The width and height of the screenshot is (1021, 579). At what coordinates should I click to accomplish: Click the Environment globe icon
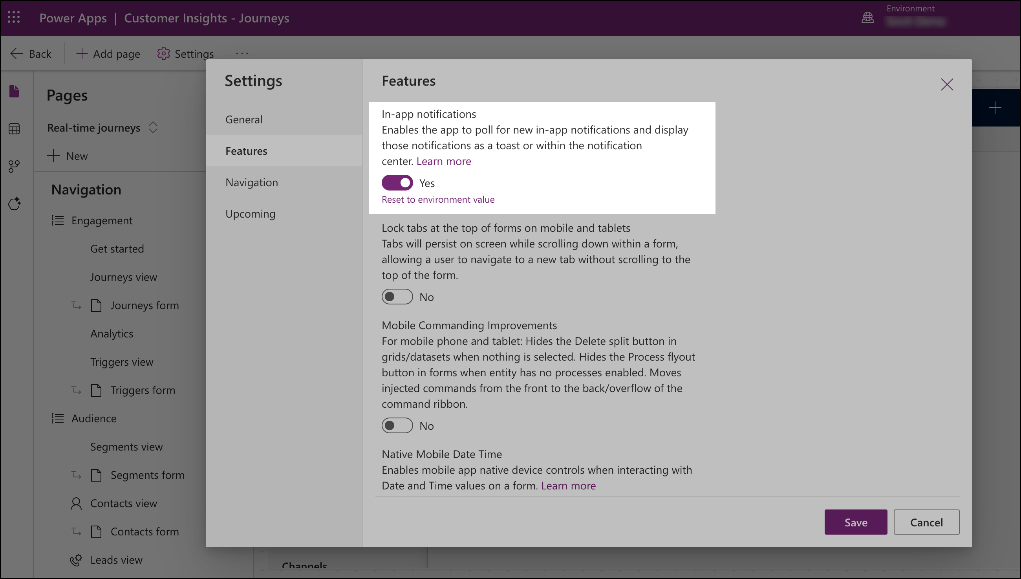coord(867,18)
